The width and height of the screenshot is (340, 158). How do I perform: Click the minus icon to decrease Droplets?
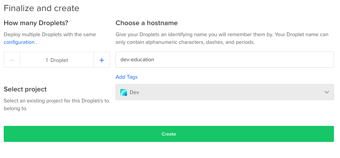(x=12, y=60)
